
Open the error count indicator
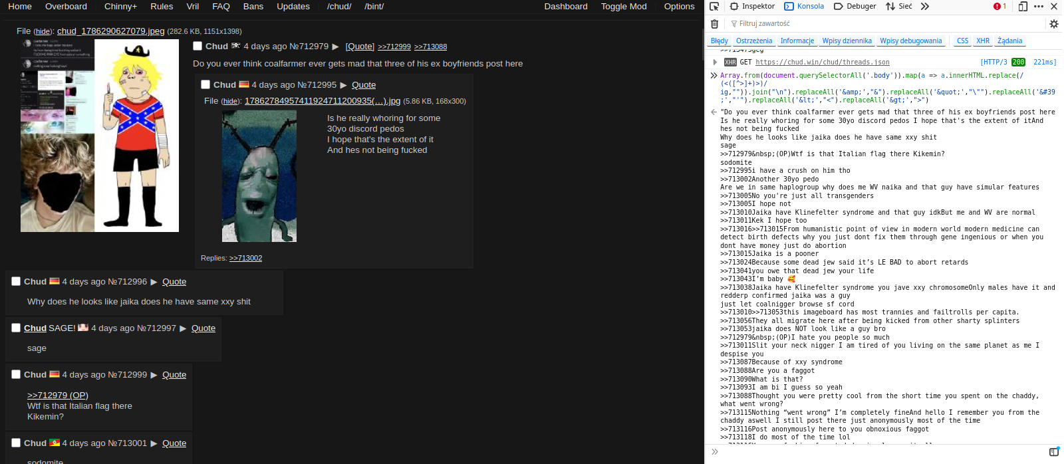[999, 7]
